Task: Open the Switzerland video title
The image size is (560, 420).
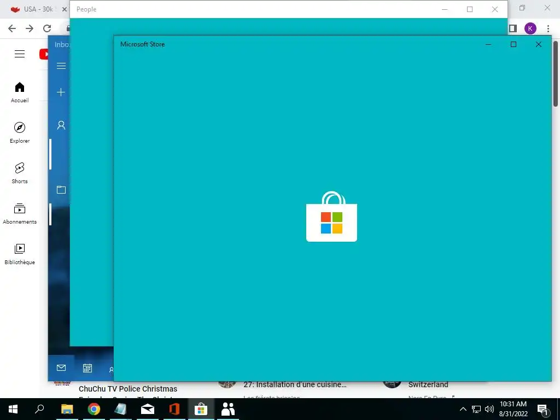Action: pyautogui.click(x=428, y=384)
